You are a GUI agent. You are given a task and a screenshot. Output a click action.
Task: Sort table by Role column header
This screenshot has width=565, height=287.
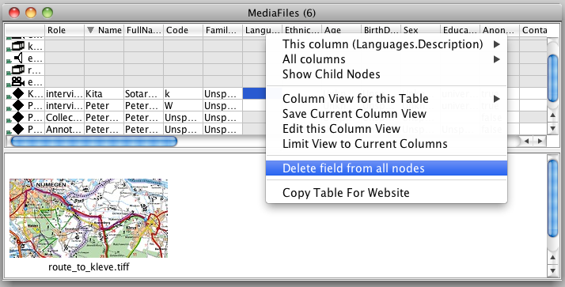tap(65, 30)
